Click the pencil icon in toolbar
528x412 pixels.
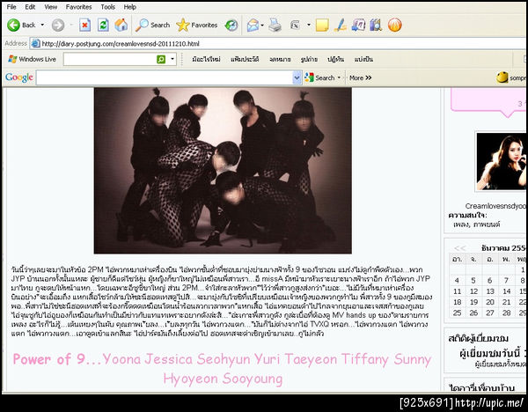(340, 25)
